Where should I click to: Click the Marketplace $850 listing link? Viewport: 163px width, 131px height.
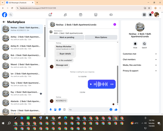[x=68, y=33]
